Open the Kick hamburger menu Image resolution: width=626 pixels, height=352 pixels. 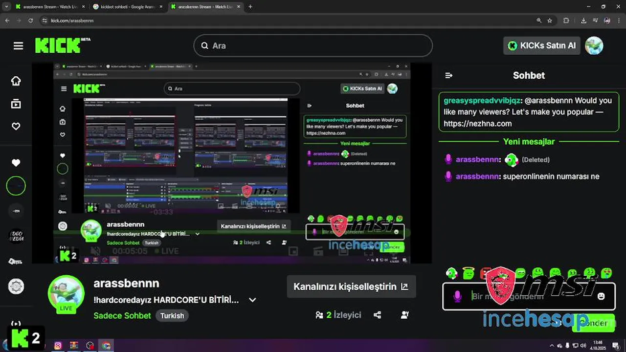[18, 45]
